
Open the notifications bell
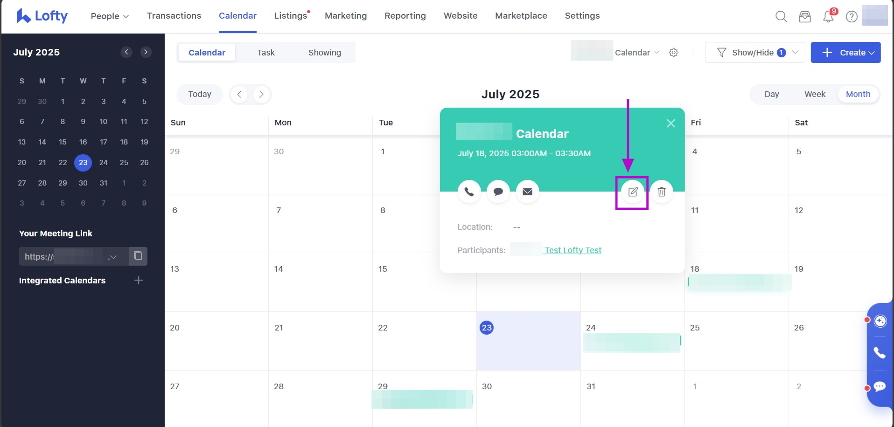(828, 17)
